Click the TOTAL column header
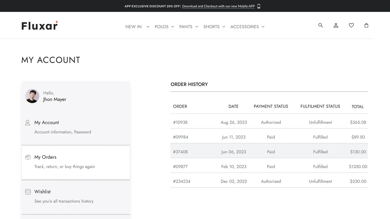The height and width of the screenshot is (219, 390). click(358, 107)
